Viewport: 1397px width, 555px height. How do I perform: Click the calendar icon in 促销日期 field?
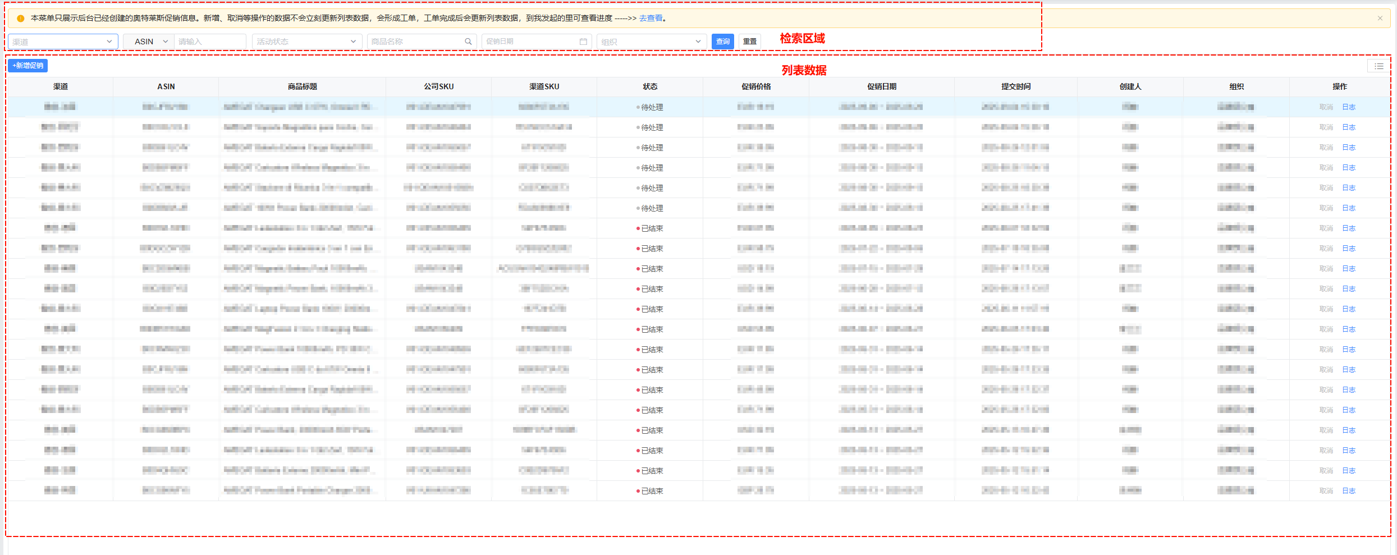pos(583,42)
